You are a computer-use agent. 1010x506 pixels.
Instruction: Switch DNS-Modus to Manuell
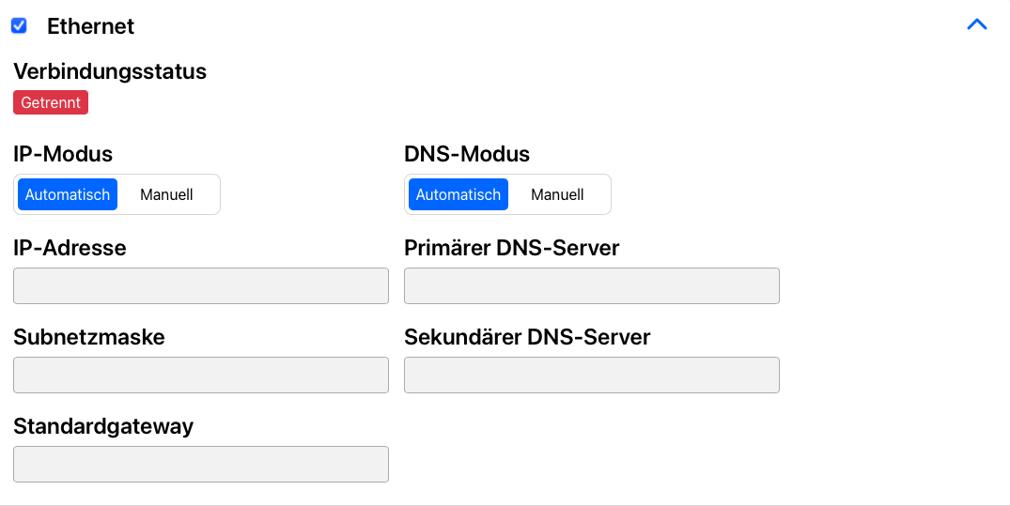(x=557, y=194)
